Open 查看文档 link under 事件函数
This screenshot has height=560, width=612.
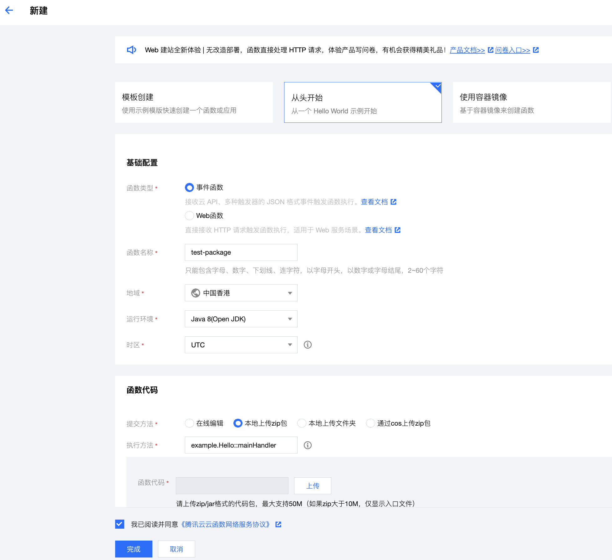click(x=374, y=202)
